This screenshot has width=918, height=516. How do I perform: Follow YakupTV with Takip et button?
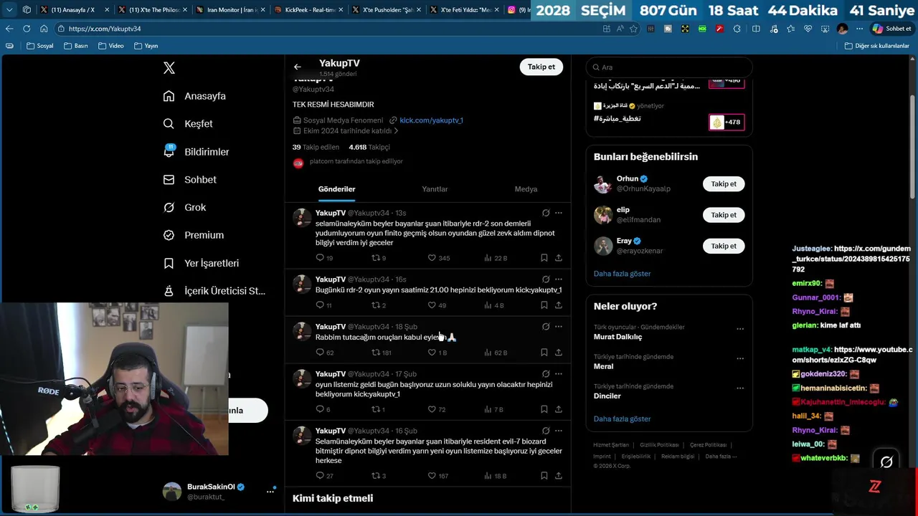click(541, 67)
